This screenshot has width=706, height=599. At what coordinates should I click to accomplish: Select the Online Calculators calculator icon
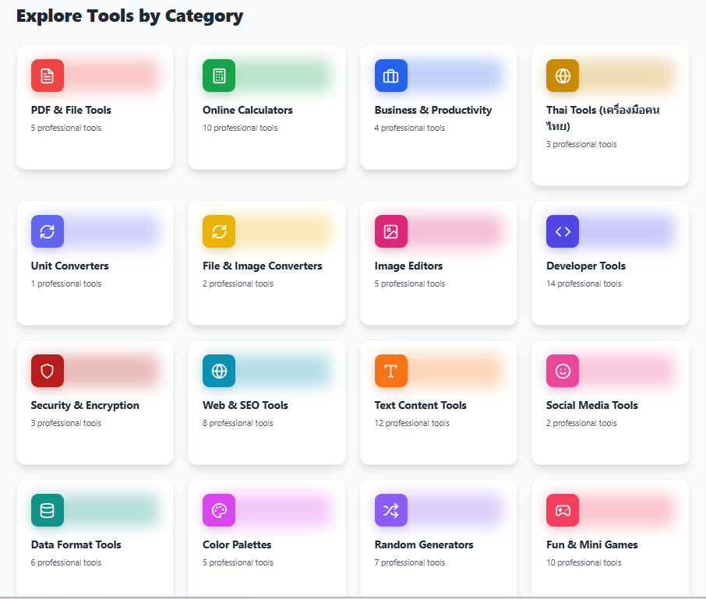coord(218,76)
